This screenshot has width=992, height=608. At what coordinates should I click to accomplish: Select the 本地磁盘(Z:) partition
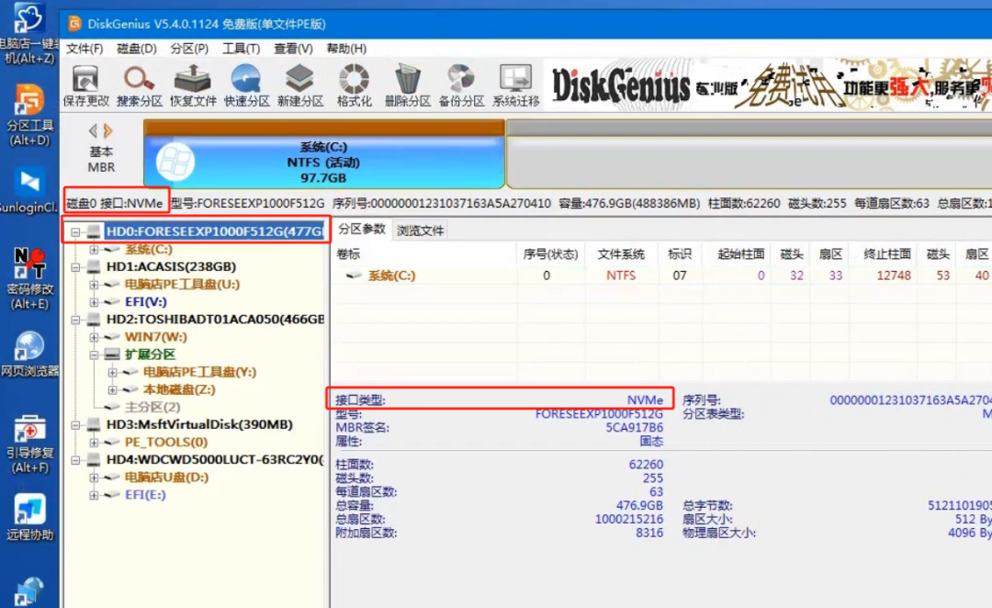click(179, 389)
